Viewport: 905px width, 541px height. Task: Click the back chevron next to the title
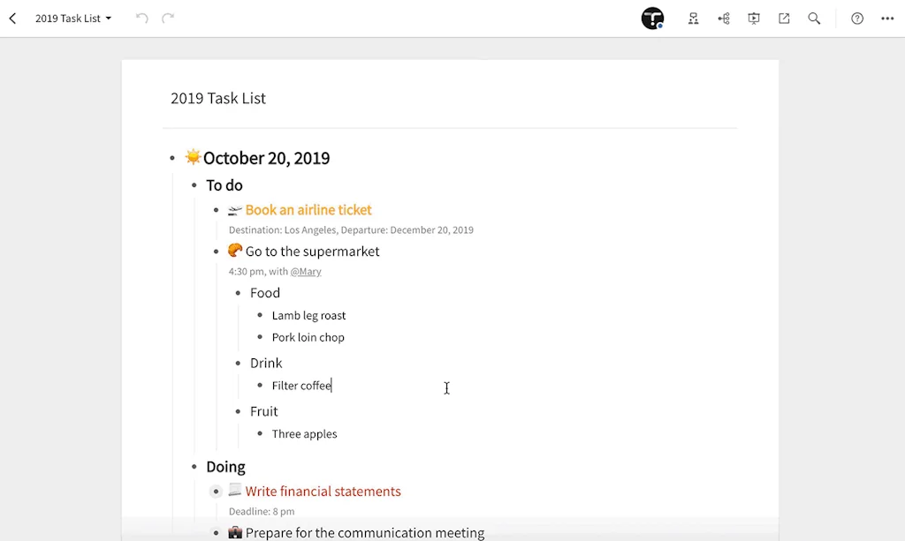(x=12, y=18)
